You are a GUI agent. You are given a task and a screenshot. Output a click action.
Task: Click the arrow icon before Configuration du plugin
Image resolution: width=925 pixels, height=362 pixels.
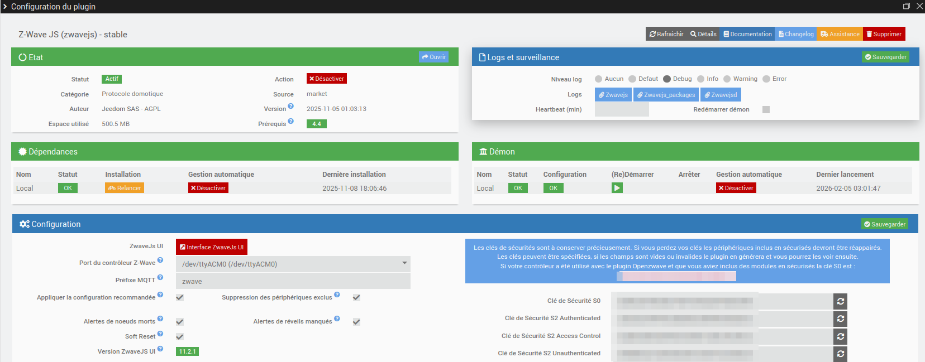pos(4,7)
